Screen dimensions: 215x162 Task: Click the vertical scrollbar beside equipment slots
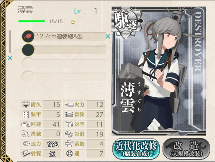tap(10, 42)
